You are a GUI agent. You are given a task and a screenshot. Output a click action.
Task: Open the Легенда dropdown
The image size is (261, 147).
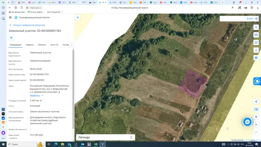(106, 137)
